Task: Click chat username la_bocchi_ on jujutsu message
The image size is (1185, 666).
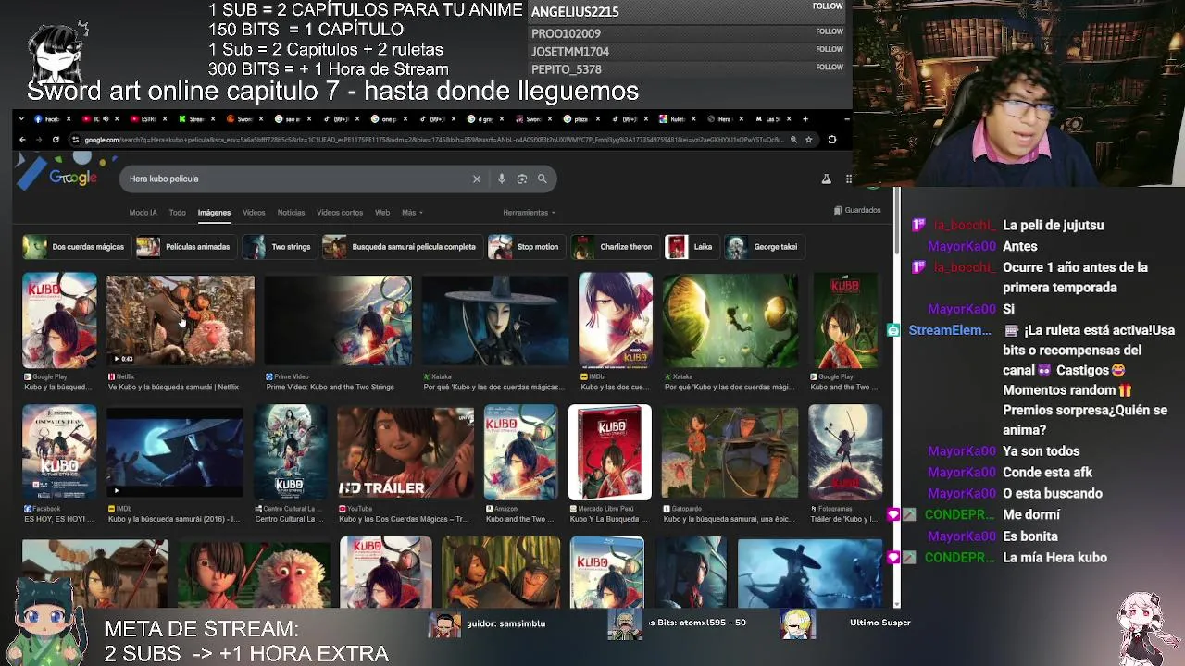Action: pyautogui.click(x=966, y=226)
